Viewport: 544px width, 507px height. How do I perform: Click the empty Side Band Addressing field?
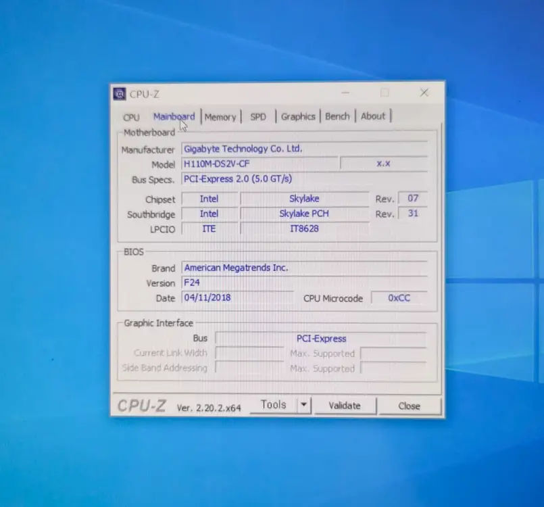coord(249,368)
